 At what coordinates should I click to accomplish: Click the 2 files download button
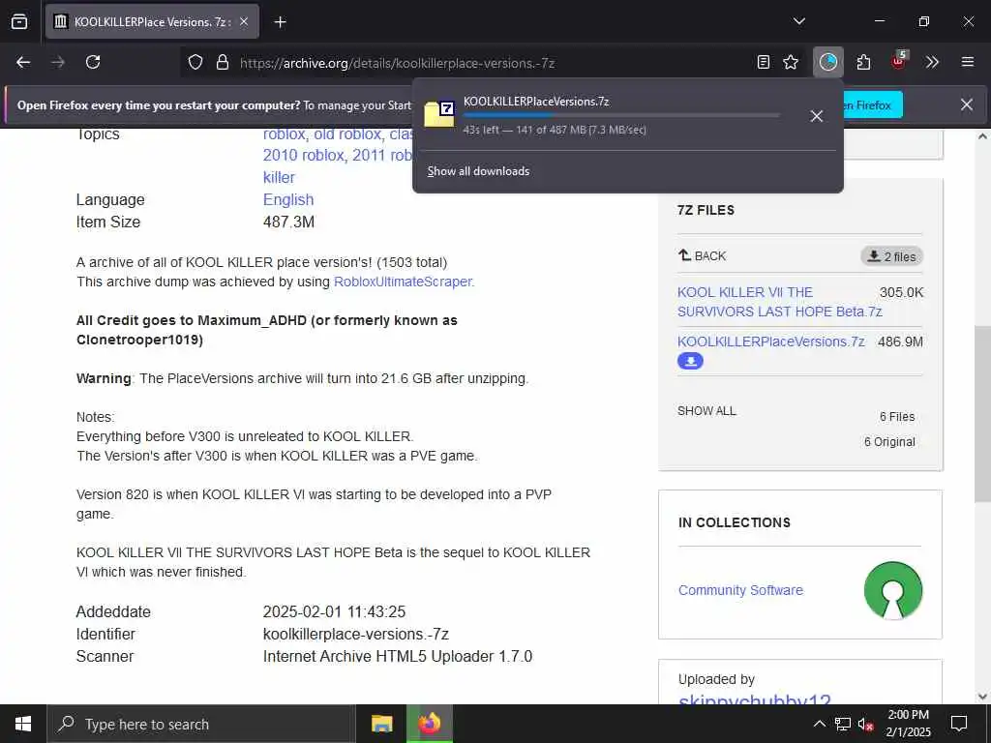891,256
